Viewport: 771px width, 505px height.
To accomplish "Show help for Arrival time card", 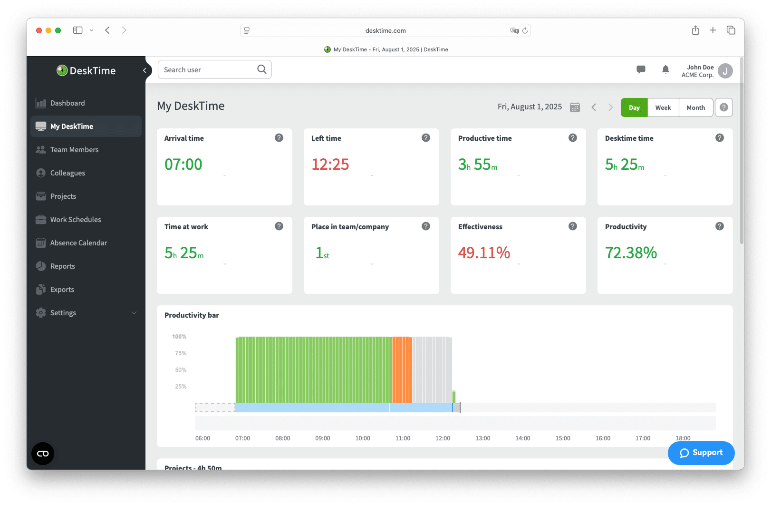I will coord(279,138).
